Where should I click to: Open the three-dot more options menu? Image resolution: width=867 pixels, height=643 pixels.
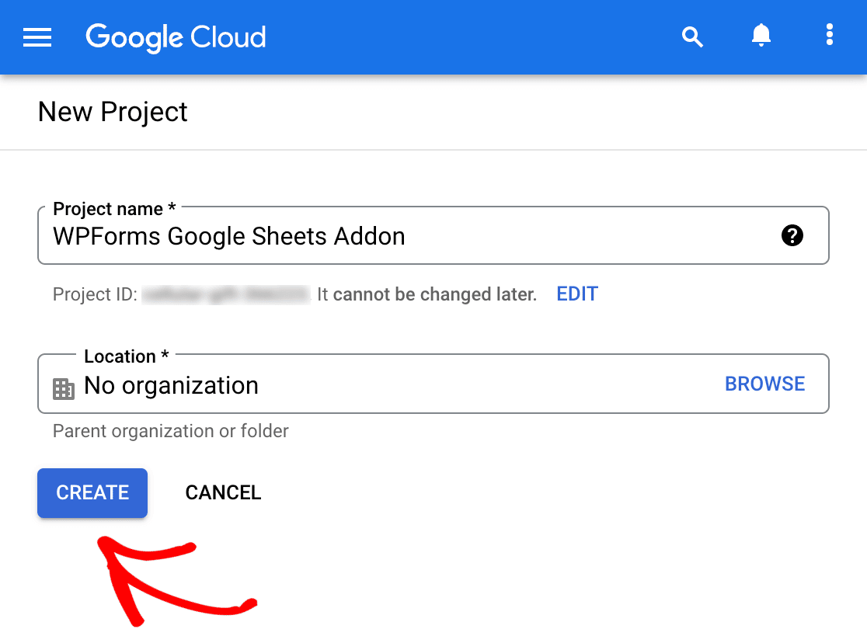tap(829, 34)
